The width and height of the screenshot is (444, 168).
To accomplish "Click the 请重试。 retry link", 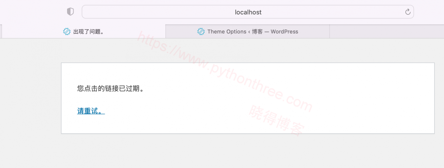I will click(x=91, y=111).
